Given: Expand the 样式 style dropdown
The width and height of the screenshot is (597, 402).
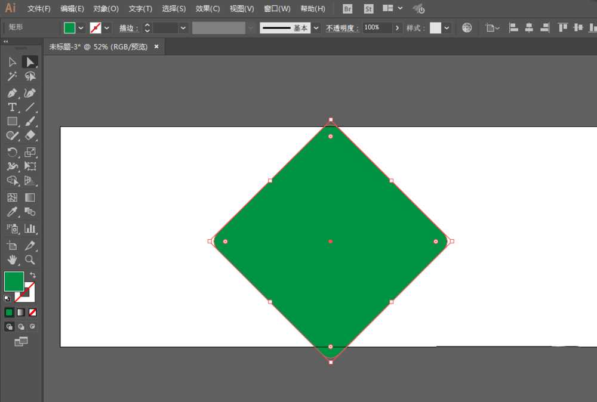Looking at the screenshot, I should (447, 28).
